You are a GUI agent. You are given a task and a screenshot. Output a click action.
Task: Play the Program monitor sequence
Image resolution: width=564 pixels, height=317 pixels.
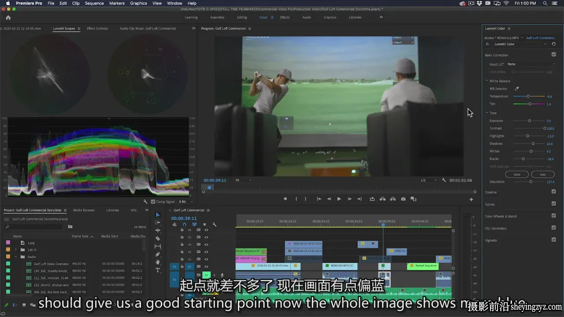coord(339,199)
